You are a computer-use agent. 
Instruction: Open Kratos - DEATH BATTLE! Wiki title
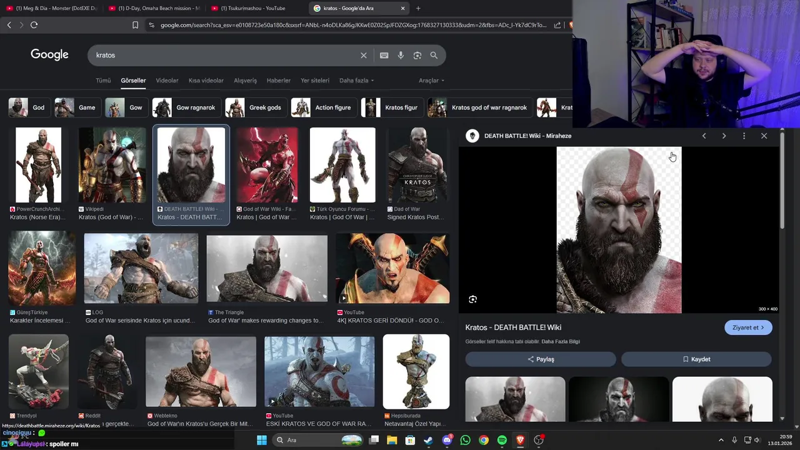click(x=513, y=327)
